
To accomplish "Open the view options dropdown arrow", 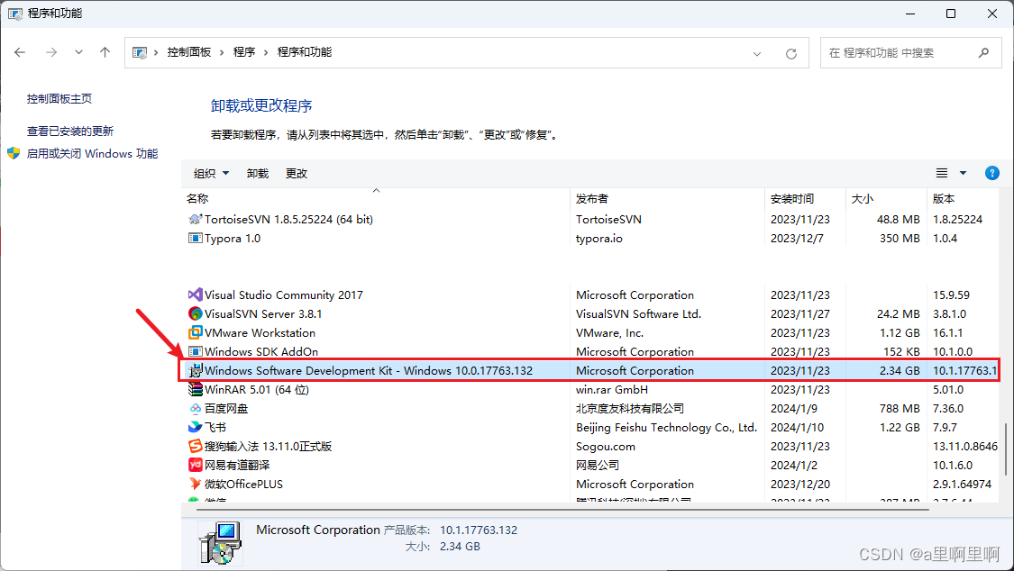I will click(x=963, y=173).
